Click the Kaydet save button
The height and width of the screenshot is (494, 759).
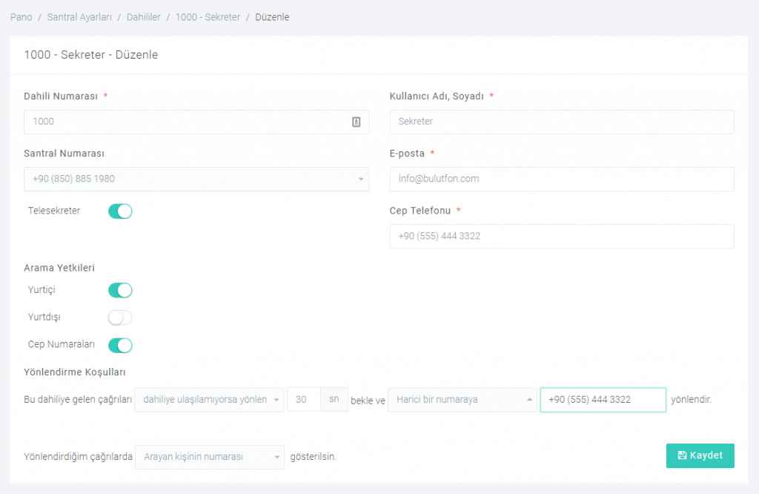[x=700, y=455]
